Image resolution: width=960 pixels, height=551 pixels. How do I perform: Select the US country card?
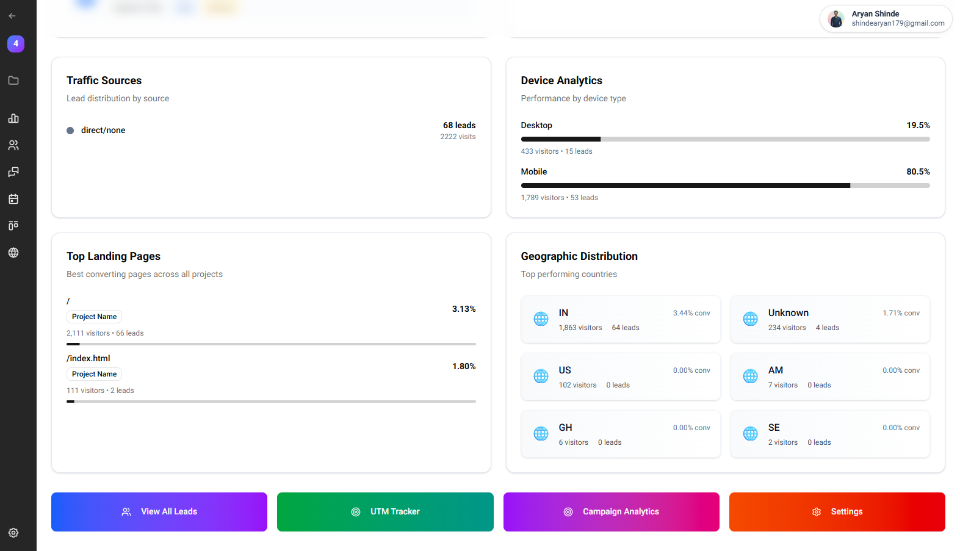pos(620,377)
